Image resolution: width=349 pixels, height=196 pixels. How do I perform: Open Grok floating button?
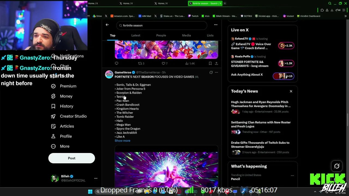tap(337, 166)
